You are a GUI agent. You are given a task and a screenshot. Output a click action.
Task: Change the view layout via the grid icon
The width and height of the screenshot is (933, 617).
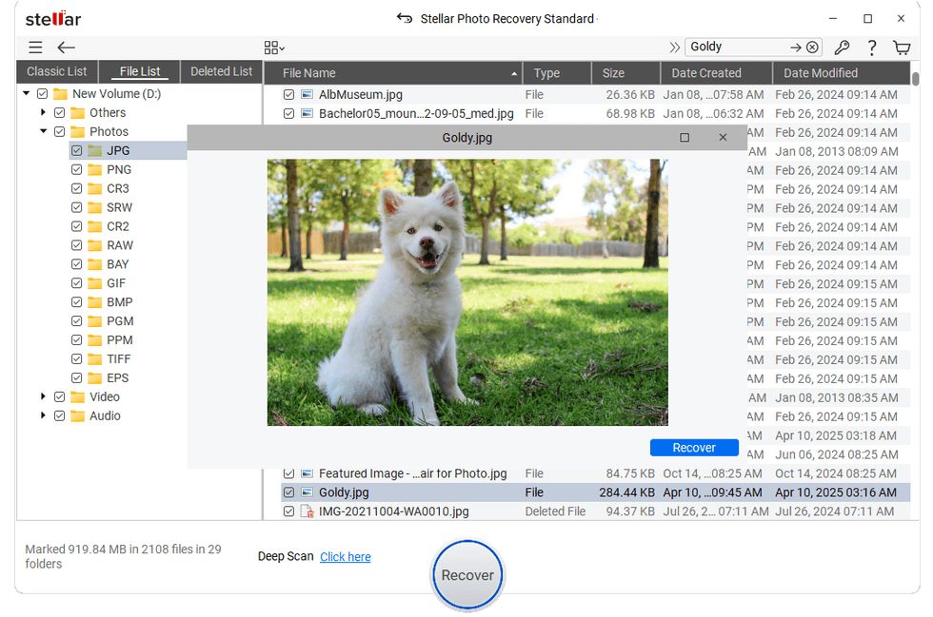pyautogui.click(x=273, y=47)
